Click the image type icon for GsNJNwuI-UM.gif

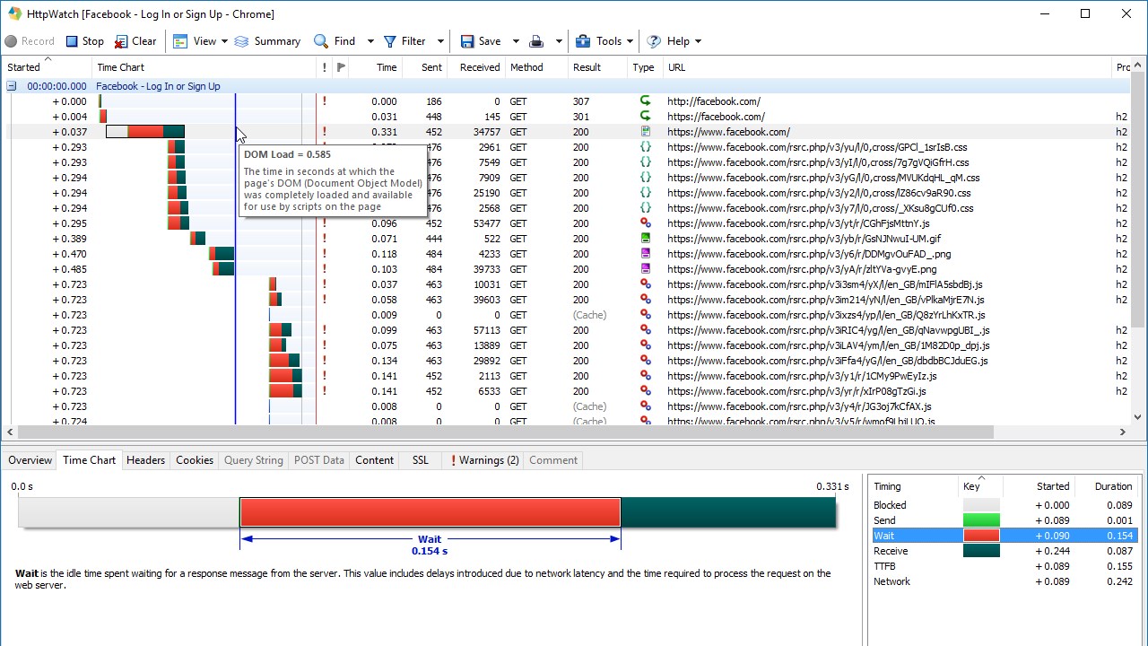click(x=645, y=239)
